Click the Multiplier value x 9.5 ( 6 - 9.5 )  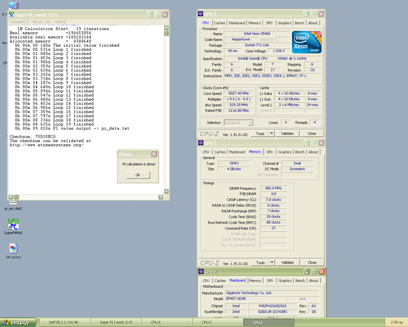pyautogui.click(x=238, y=99)
